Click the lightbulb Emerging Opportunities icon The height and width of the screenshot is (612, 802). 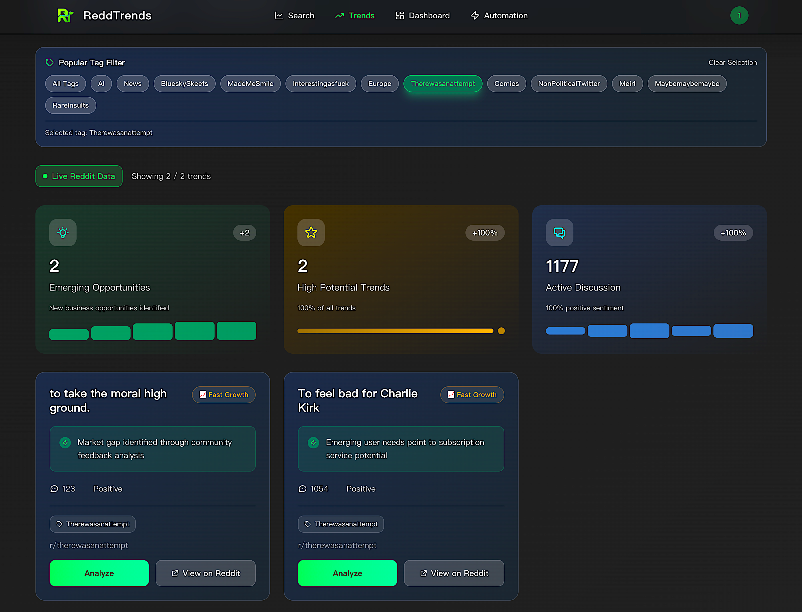[x=63, y=233]
